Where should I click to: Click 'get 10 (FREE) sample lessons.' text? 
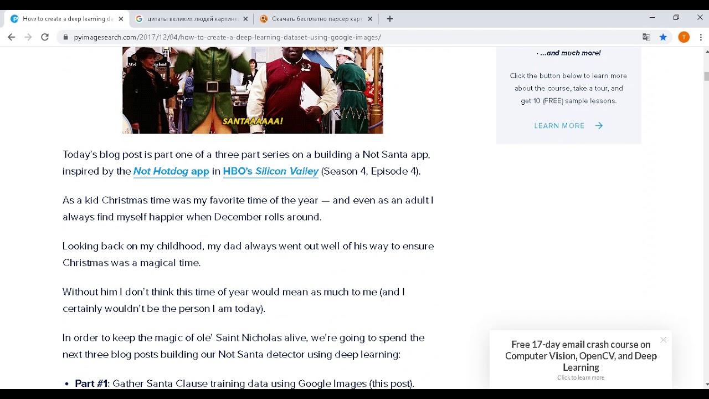[x=568, y=101]
